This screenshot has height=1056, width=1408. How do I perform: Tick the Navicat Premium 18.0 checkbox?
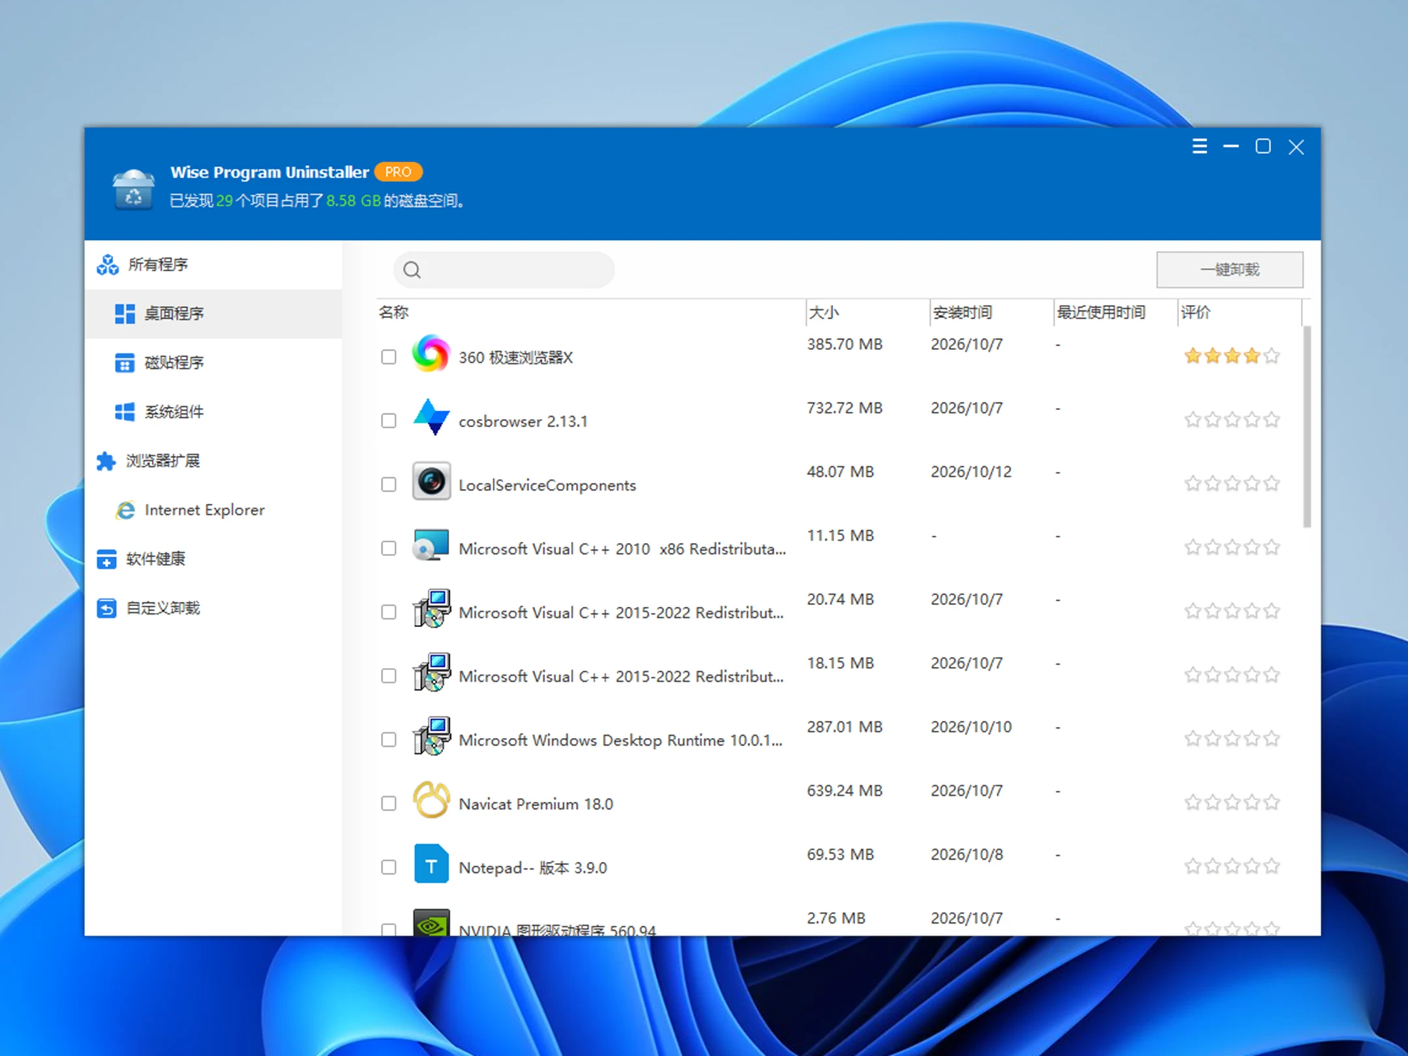click(x=389, y=804)
